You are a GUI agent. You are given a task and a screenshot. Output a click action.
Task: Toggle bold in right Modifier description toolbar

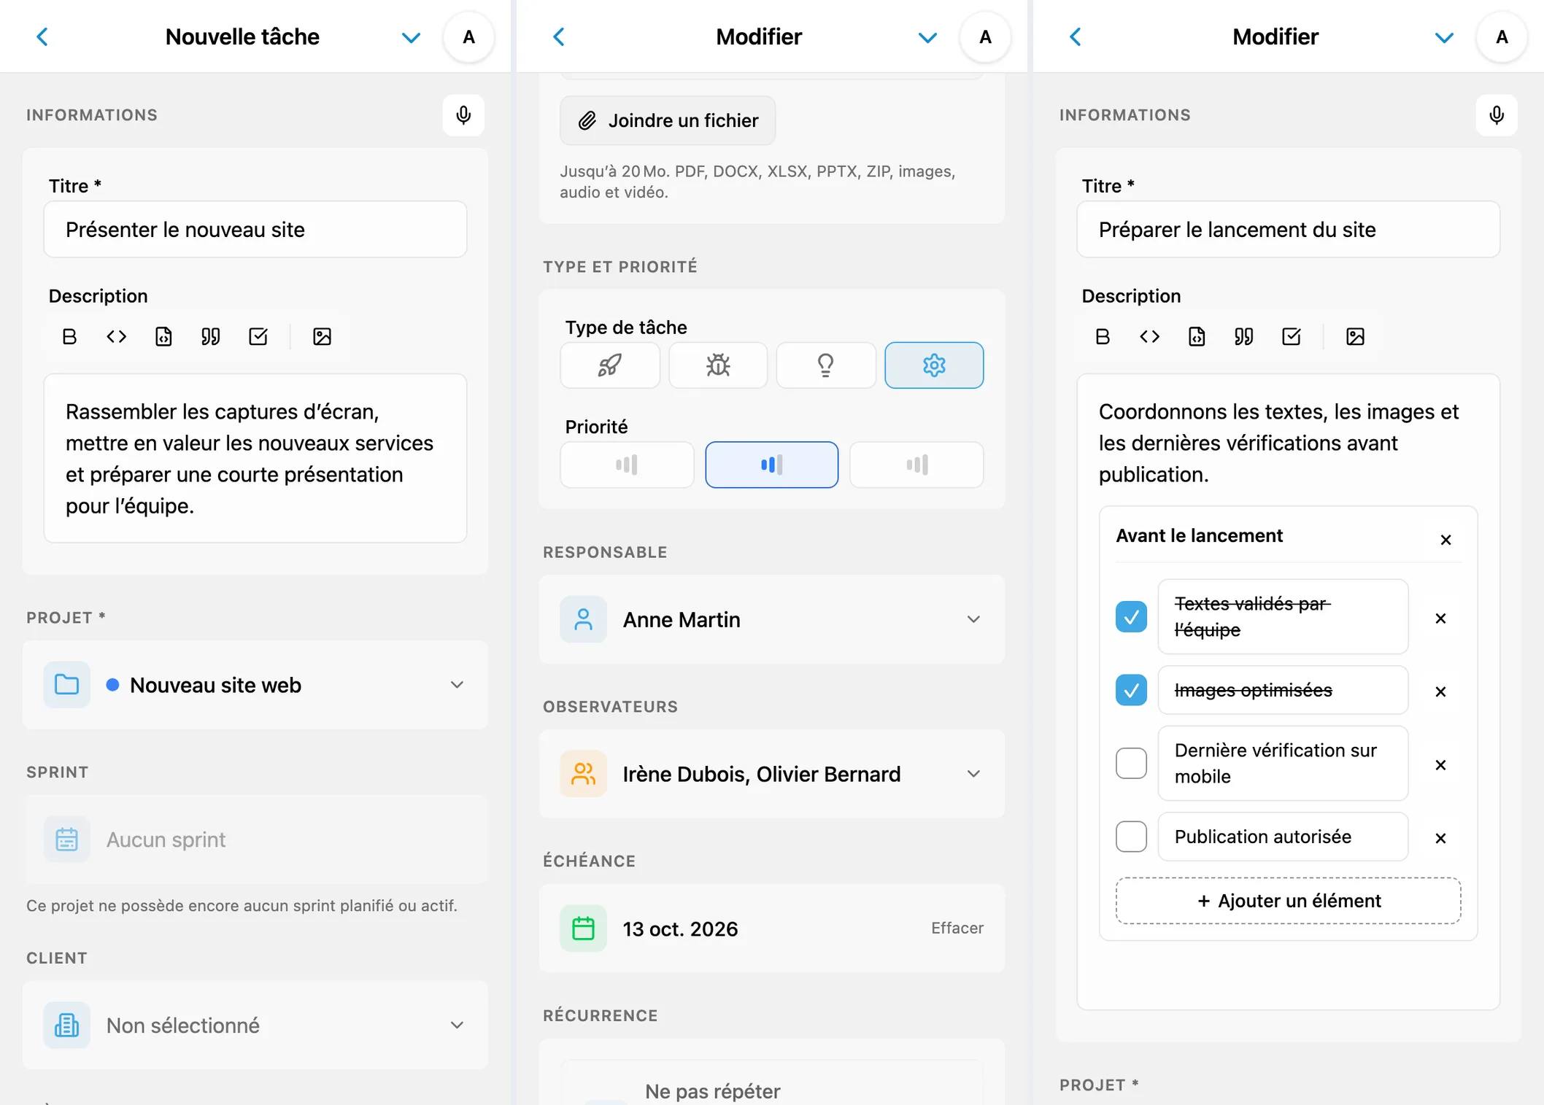click(x=1103, y=336)
